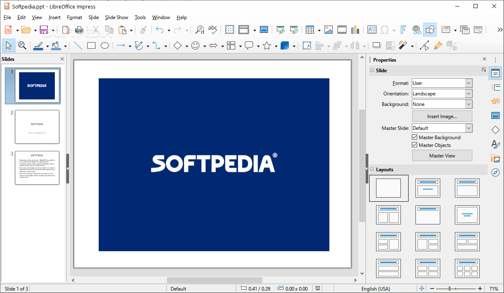Click Start from First Slide icon

point(281,30)
